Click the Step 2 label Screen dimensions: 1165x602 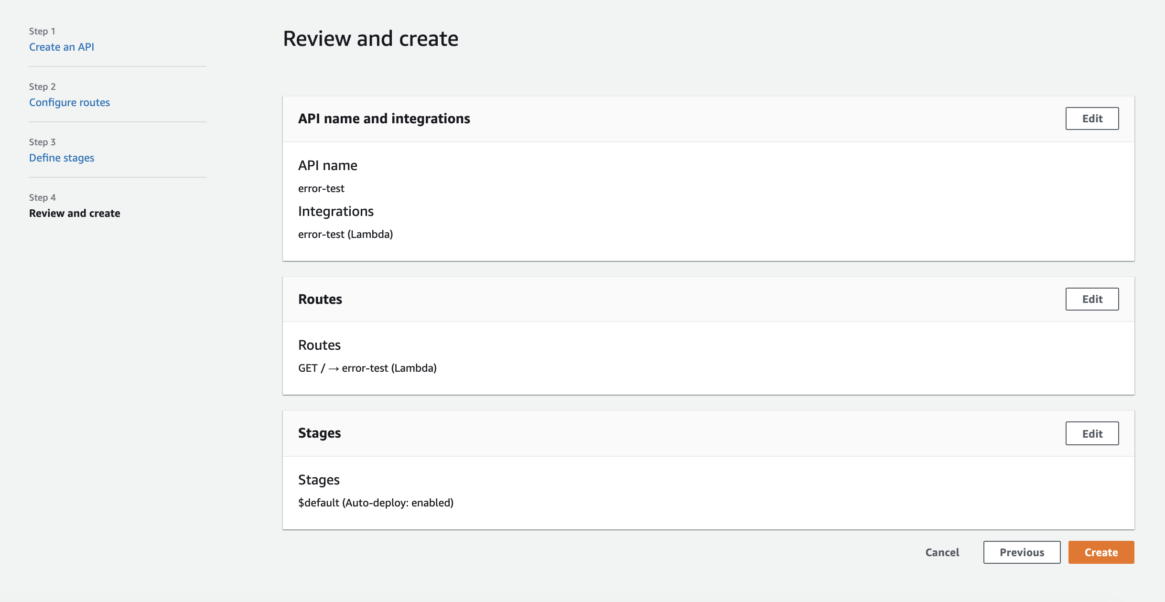[43, 86]
